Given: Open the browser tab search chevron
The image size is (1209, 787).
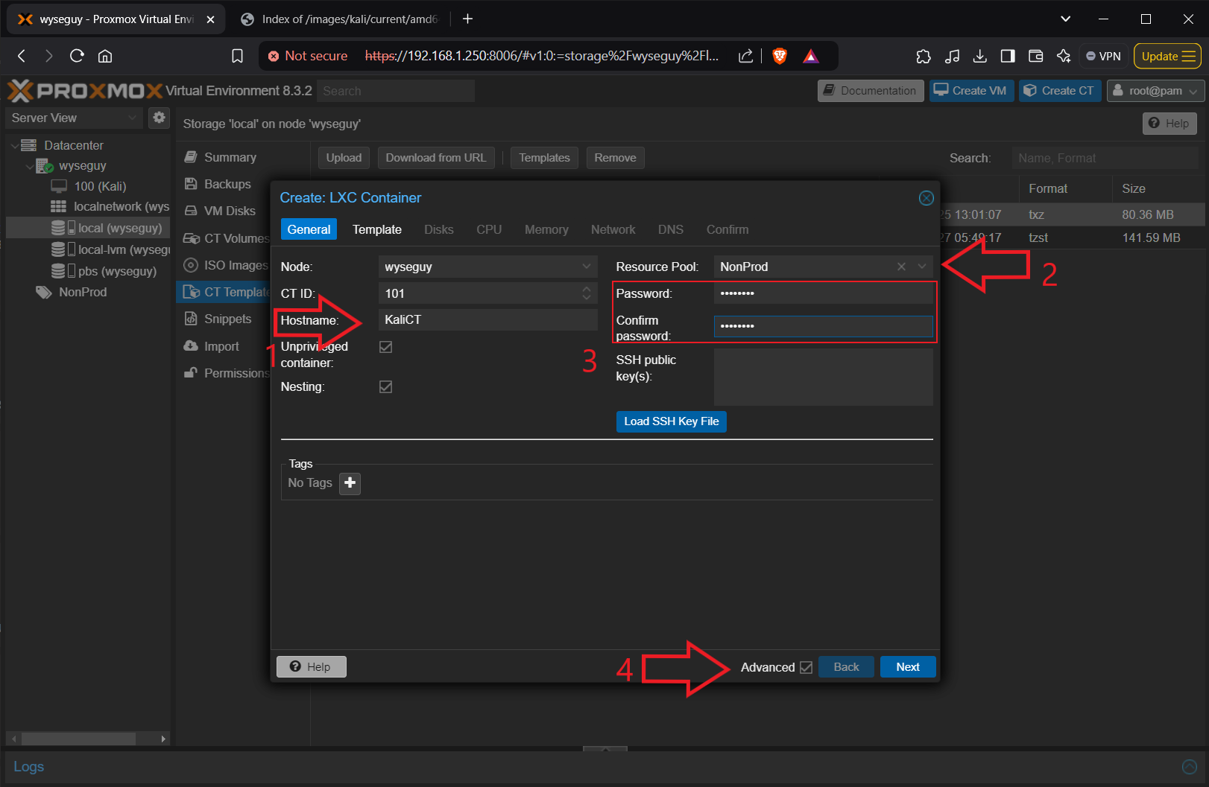Looking at the screenshot, I should pos(1065,19).
